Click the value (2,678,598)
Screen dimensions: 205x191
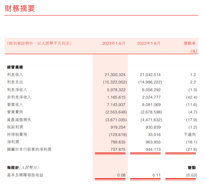click(151, 112)
